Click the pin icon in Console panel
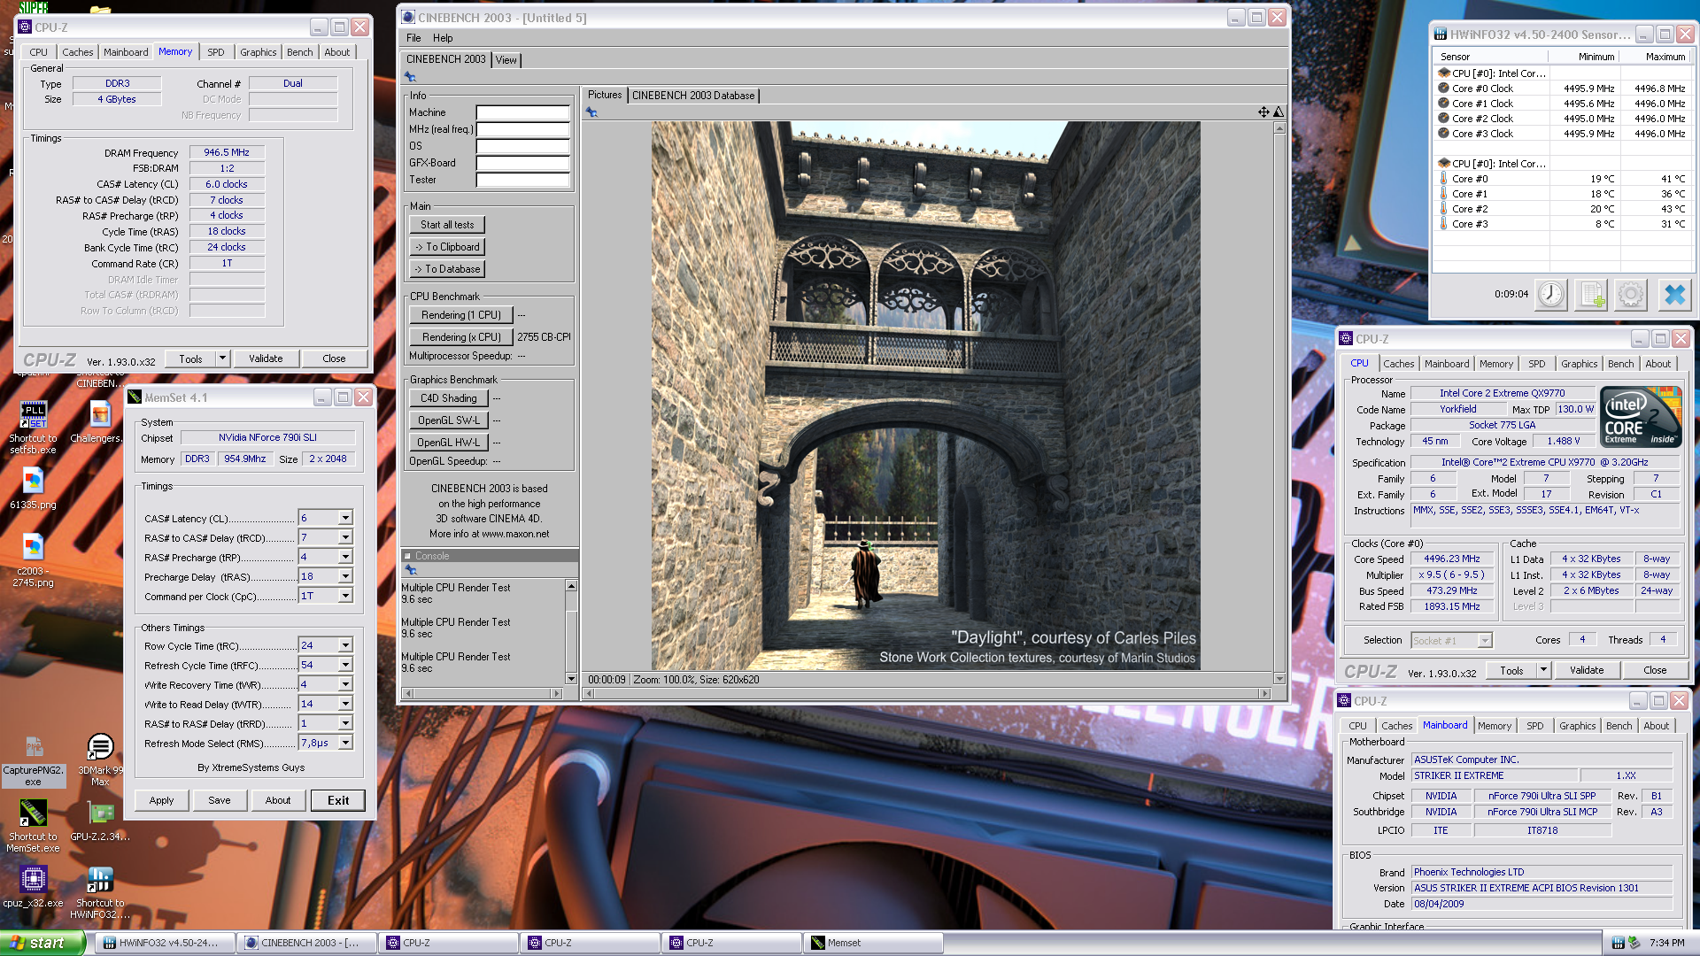The height and width of the screenshot is (956, 1700). [410, 570]
